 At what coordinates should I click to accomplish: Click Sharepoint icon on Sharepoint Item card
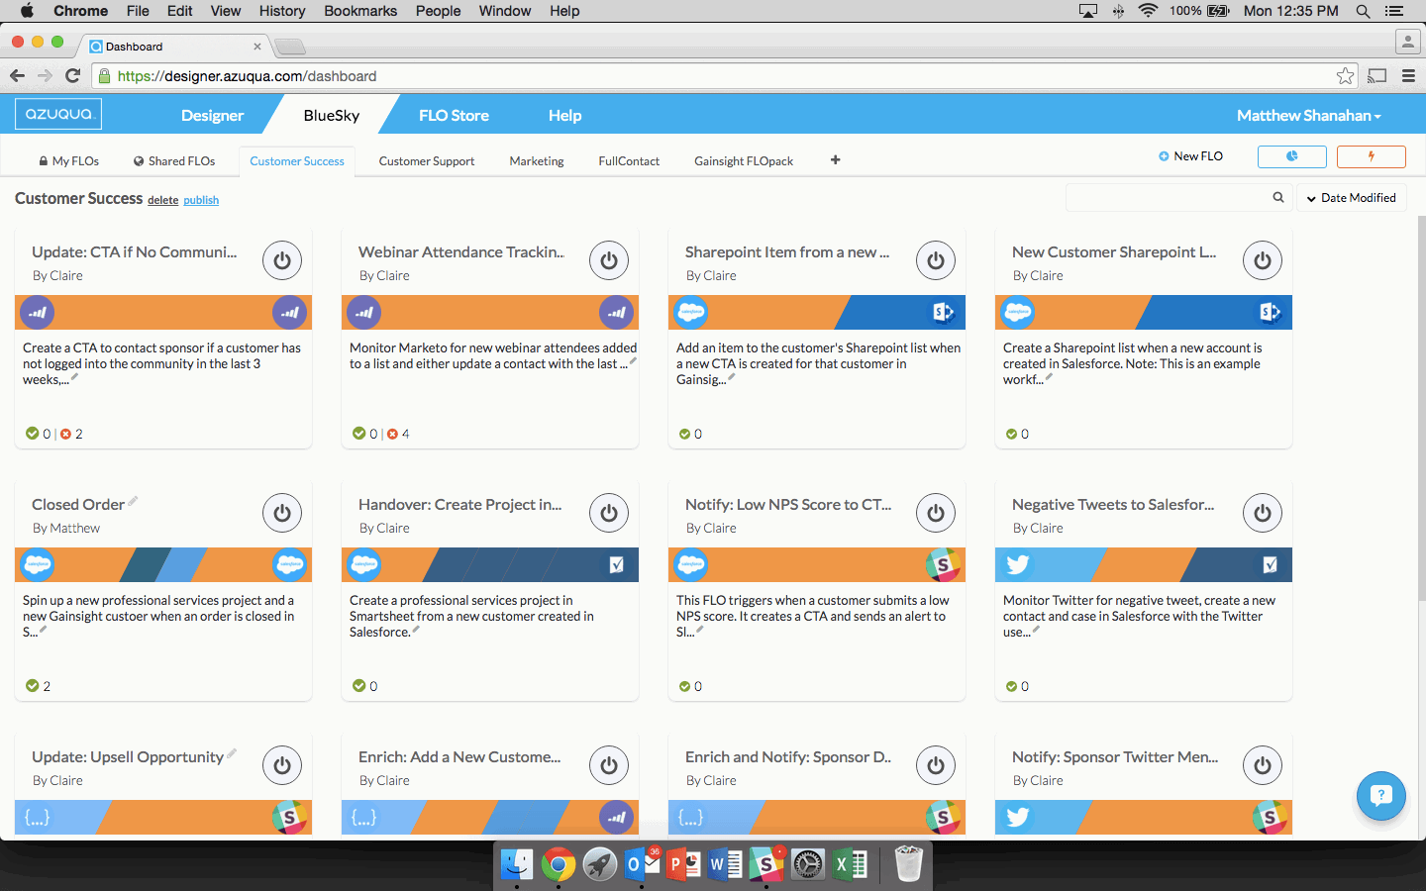[x=943, y=312]
